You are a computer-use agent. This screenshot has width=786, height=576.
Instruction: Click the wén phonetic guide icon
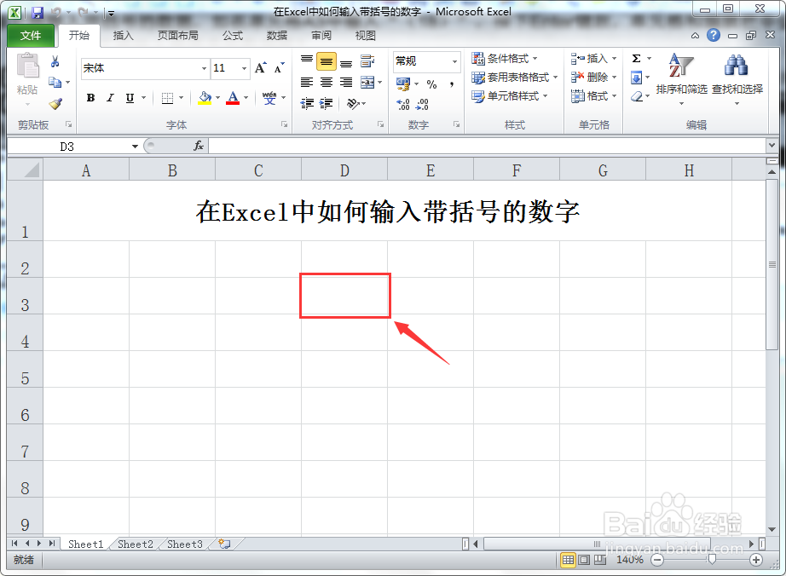[x=269, y=98]
